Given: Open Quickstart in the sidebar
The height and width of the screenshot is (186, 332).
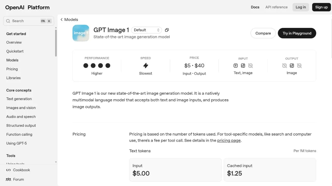Looking at the screenshot, I should 15,51.
